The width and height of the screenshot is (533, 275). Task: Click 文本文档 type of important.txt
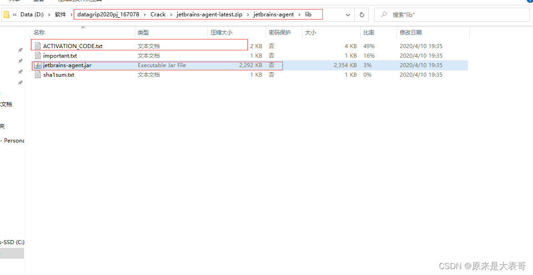[149, 56]
